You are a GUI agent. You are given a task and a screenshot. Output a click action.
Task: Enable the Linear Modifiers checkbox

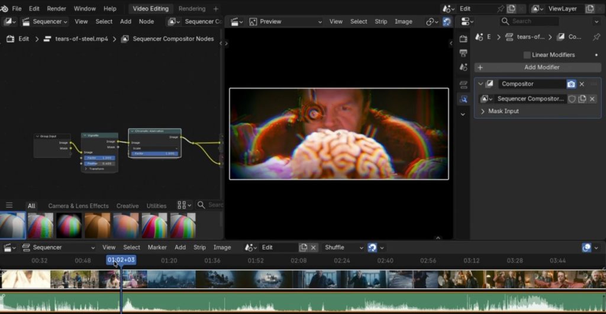coord(527,55)
